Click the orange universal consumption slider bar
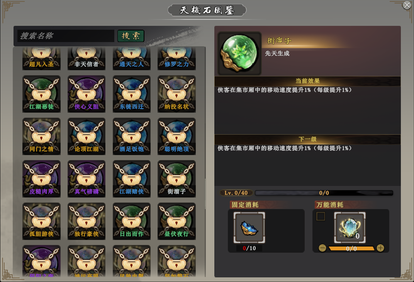This screenshot has height=282, width=414. pos(351,248)
